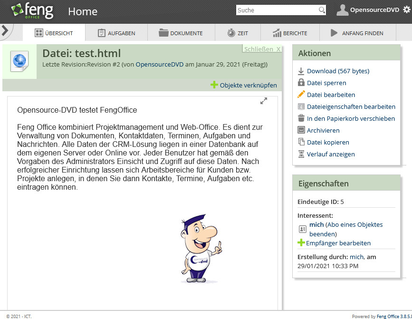The height and width of the screenshot is (319, 412).
Task: Go to the Berichte tab
Action: (x=290, y=33)
